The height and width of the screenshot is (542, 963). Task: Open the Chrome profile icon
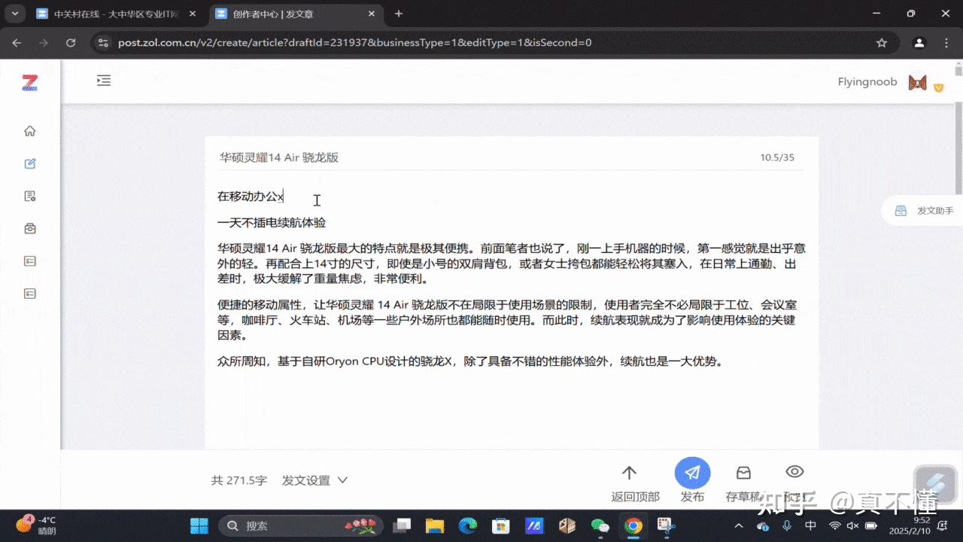919,43
